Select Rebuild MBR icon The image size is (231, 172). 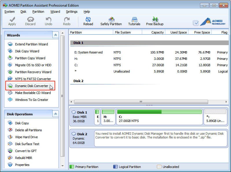tap(10, 158)
